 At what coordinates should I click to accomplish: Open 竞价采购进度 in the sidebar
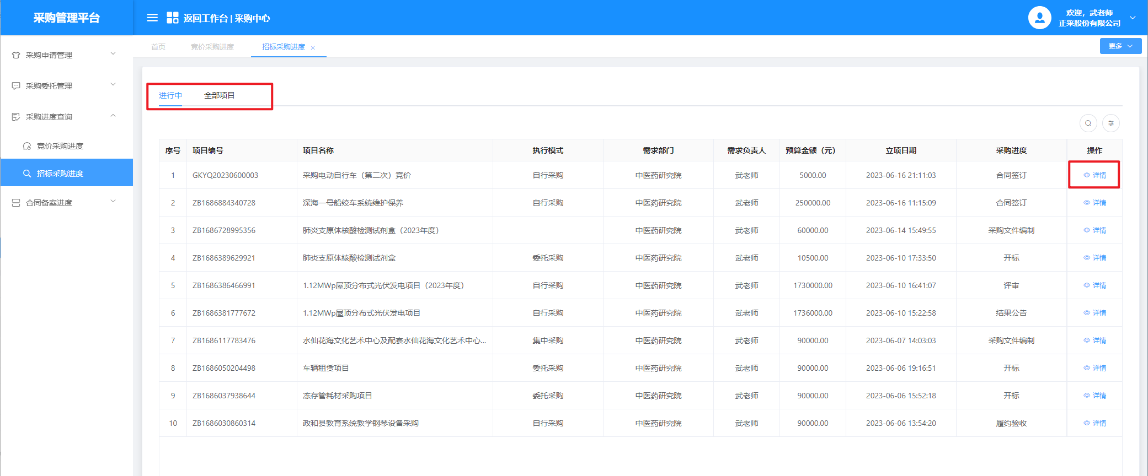(x=60, y=146)
